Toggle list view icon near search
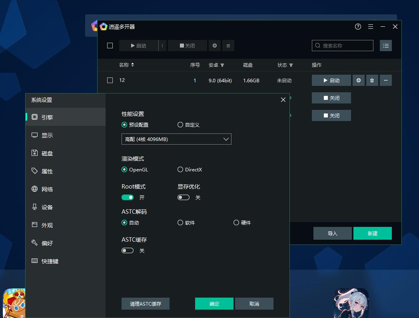The width and height of the screenshot is (419, 318). point(385,46)
